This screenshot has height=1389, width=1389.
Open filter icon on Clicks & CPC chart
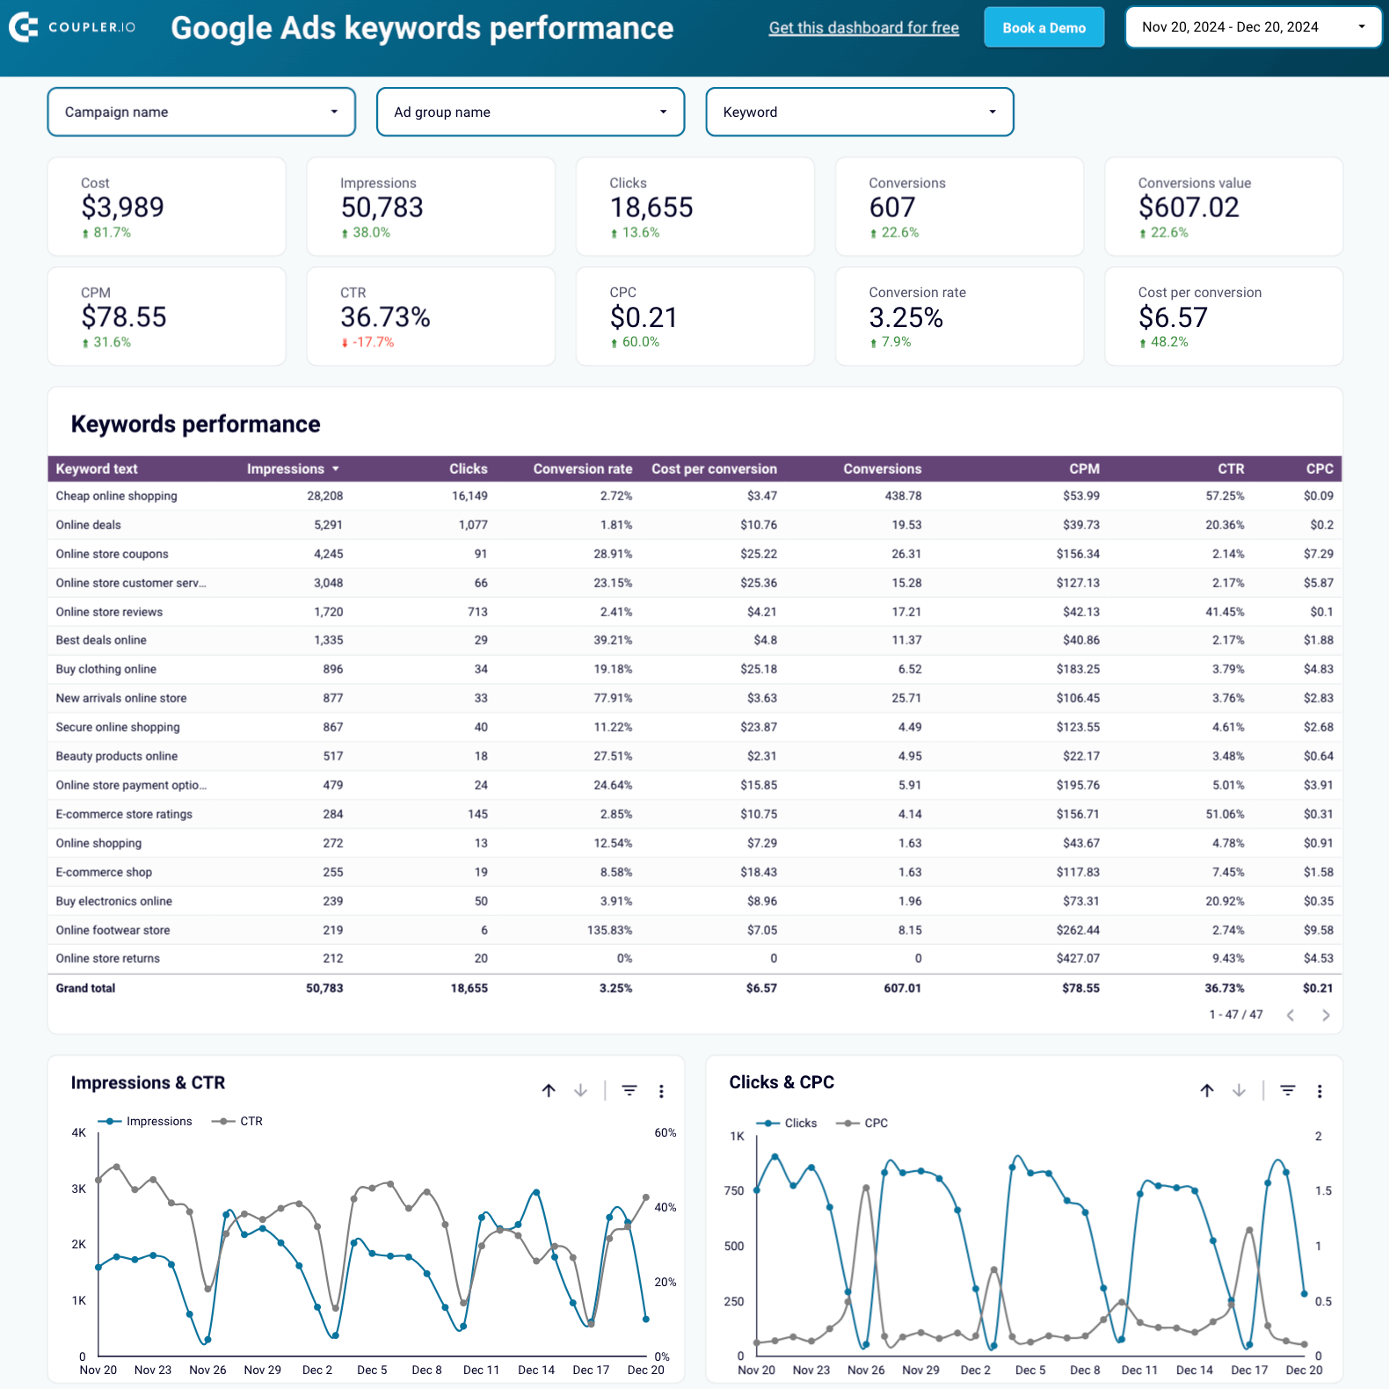[x=1288, y=1091]
